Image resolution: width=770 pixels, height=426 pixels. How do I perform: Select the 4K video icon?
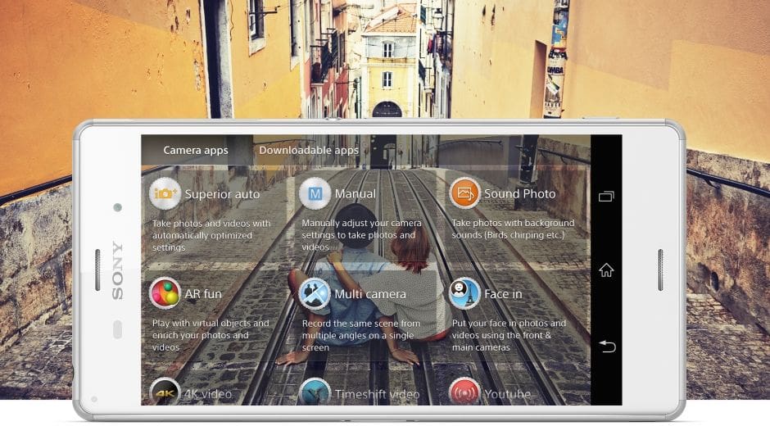coord(165,392)
